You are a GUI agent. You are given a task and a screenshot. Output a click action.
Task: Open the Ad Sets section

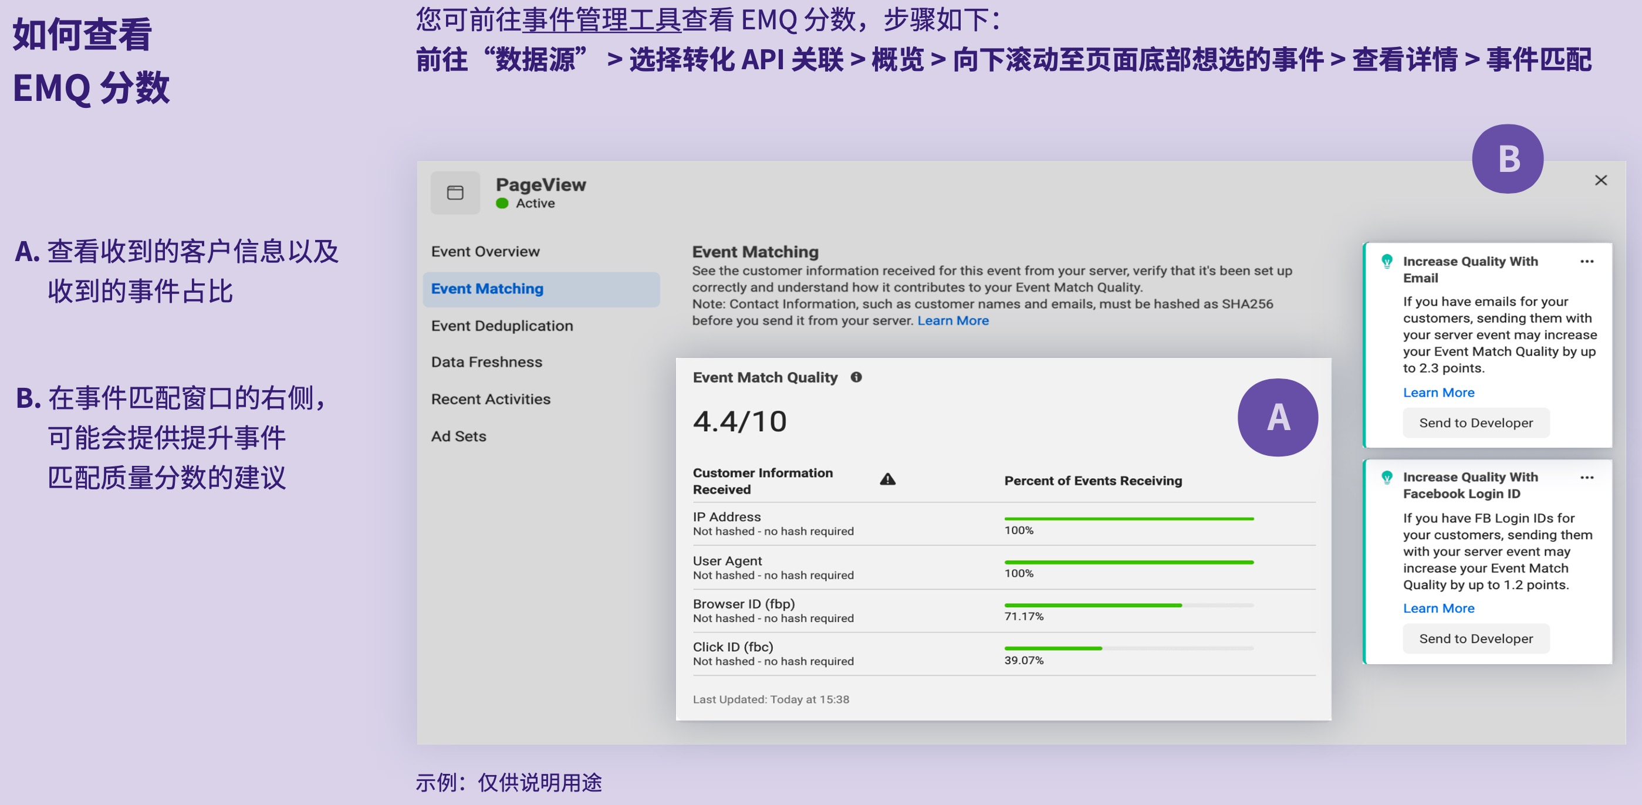pyautogui.click(x=458, y=436)
